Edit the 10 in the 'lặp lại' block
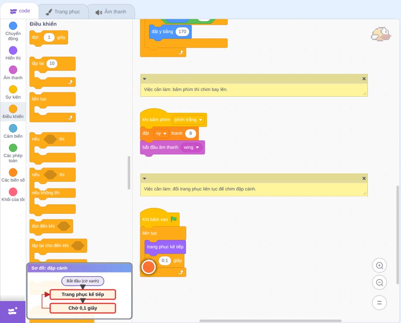 click(x=52, y=63)
